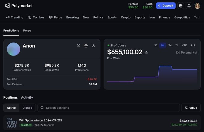The width and height of the screenshot is (204, 132).
Task: Open the Trending category
Action: click(x=14, y=17)
